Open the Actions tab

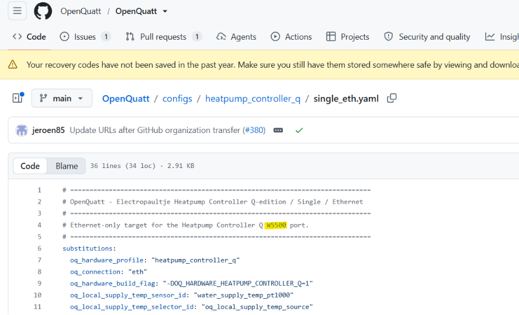tap(291, 37)
